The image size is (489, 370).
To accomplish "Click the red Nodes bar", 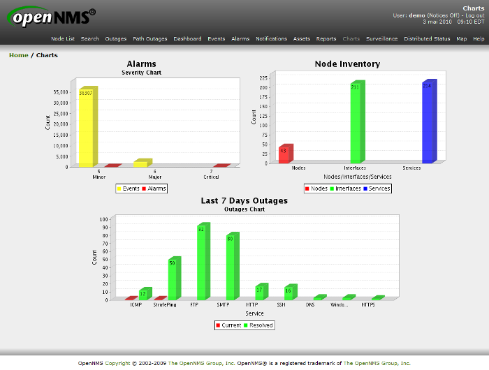I will (284, 154).
